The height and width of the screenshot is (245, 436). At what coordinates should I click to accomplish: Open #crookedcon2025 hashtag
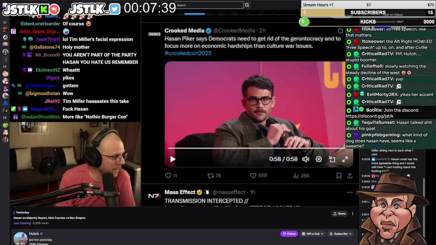[188, 53]
